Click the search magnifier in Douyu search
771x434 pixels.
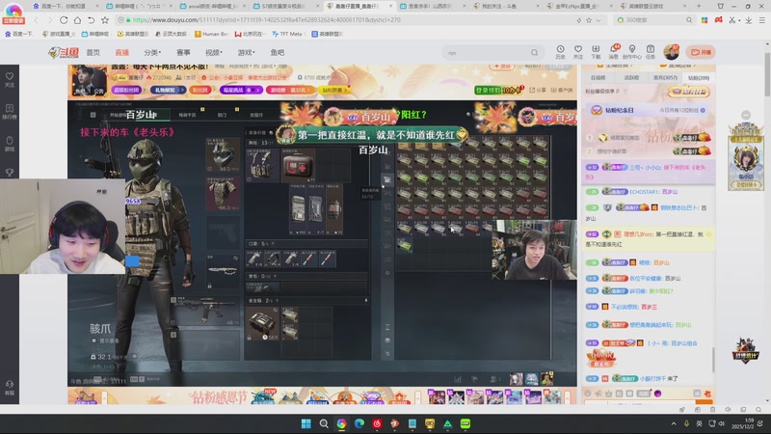pyautogui.click(x=534, y=53)
